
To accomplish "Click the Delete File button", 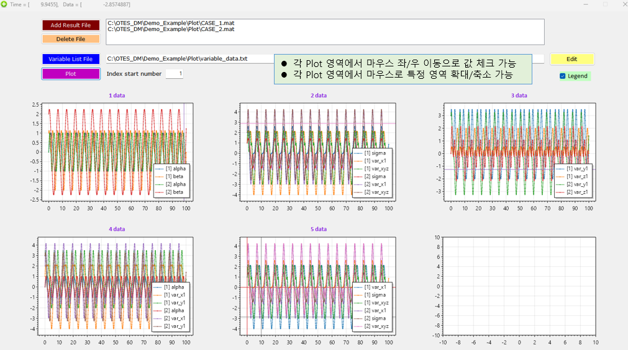I will coord(70,39).
